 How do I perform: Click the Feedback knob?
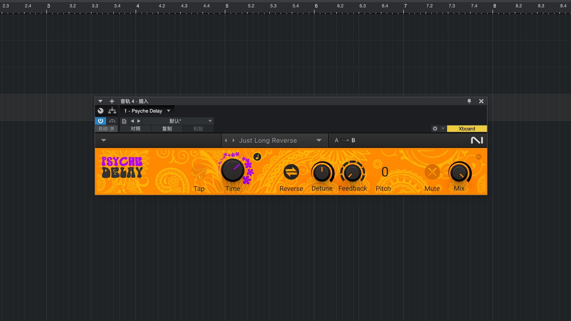(x=352, y=172)
